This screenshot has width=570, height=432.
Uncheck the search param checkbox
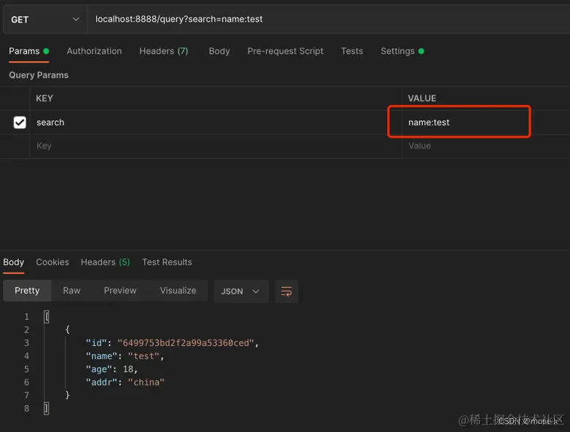pos(20,122)
